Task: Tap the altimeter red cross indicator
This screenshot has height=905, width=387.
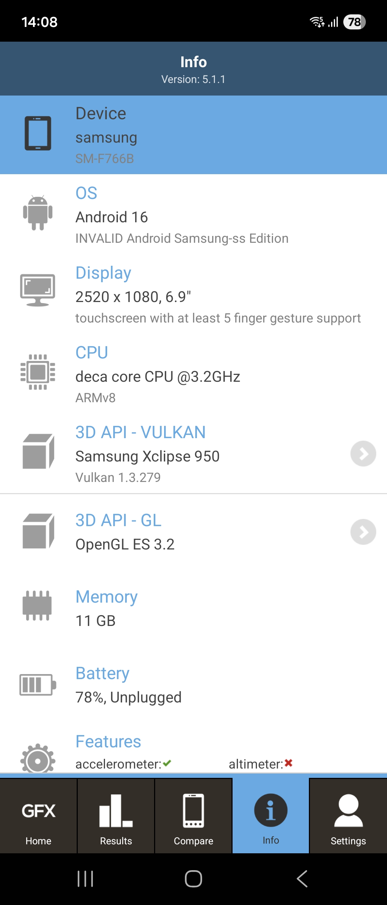Action: (x=288, y=763)
